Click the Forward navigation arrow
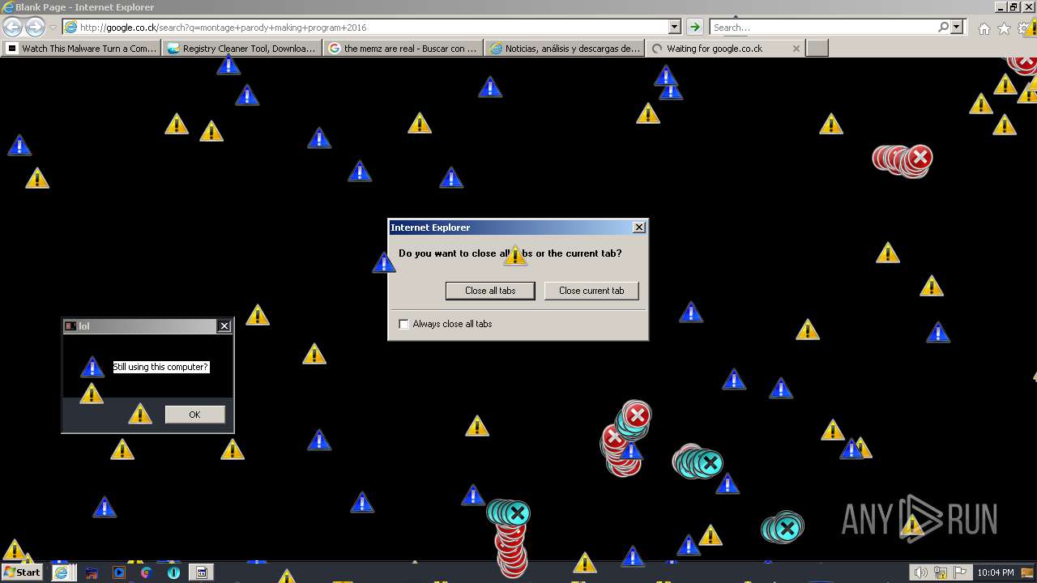This screenshot has height=583, width=1037. click(35, 28)
